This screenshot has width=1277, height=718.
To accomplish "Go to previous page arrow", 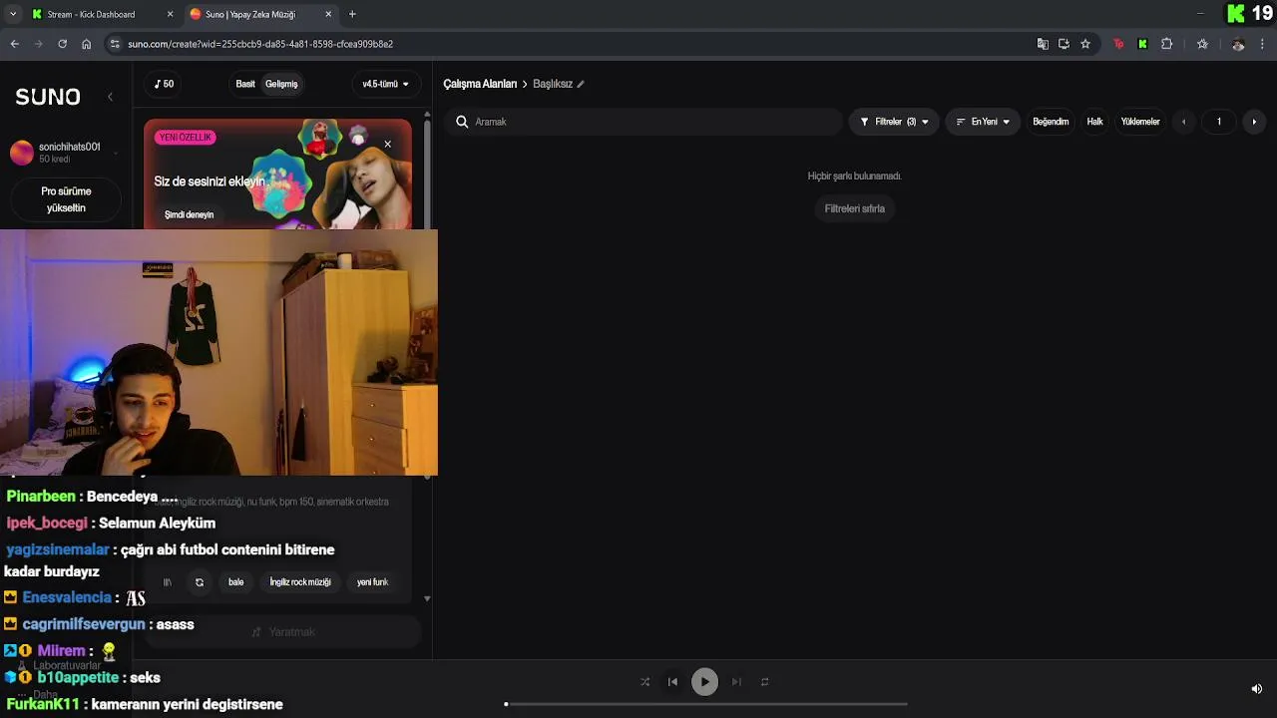I will point(1184,122).
